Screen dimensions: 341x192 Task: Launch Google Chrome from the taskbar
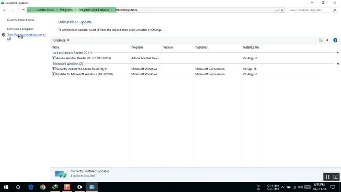pyautogui.click(x=43, y=187)
